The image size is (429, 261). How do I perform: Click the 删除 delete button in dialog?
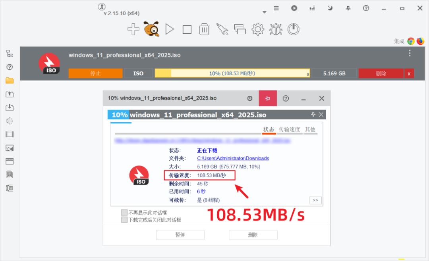[253, 235]
